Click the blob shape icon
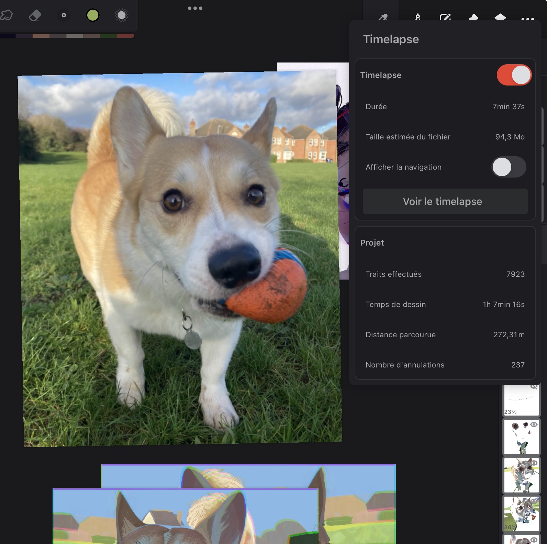 [473, 17]
